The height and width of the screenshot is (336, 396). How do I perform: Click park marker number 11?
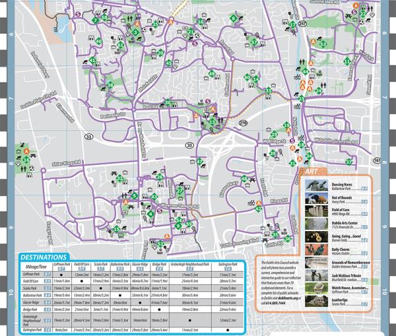[348, 61]
